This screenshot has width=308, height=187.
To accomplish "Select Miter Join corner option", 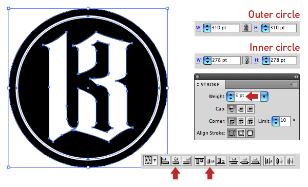I will (x=232, y=121).
